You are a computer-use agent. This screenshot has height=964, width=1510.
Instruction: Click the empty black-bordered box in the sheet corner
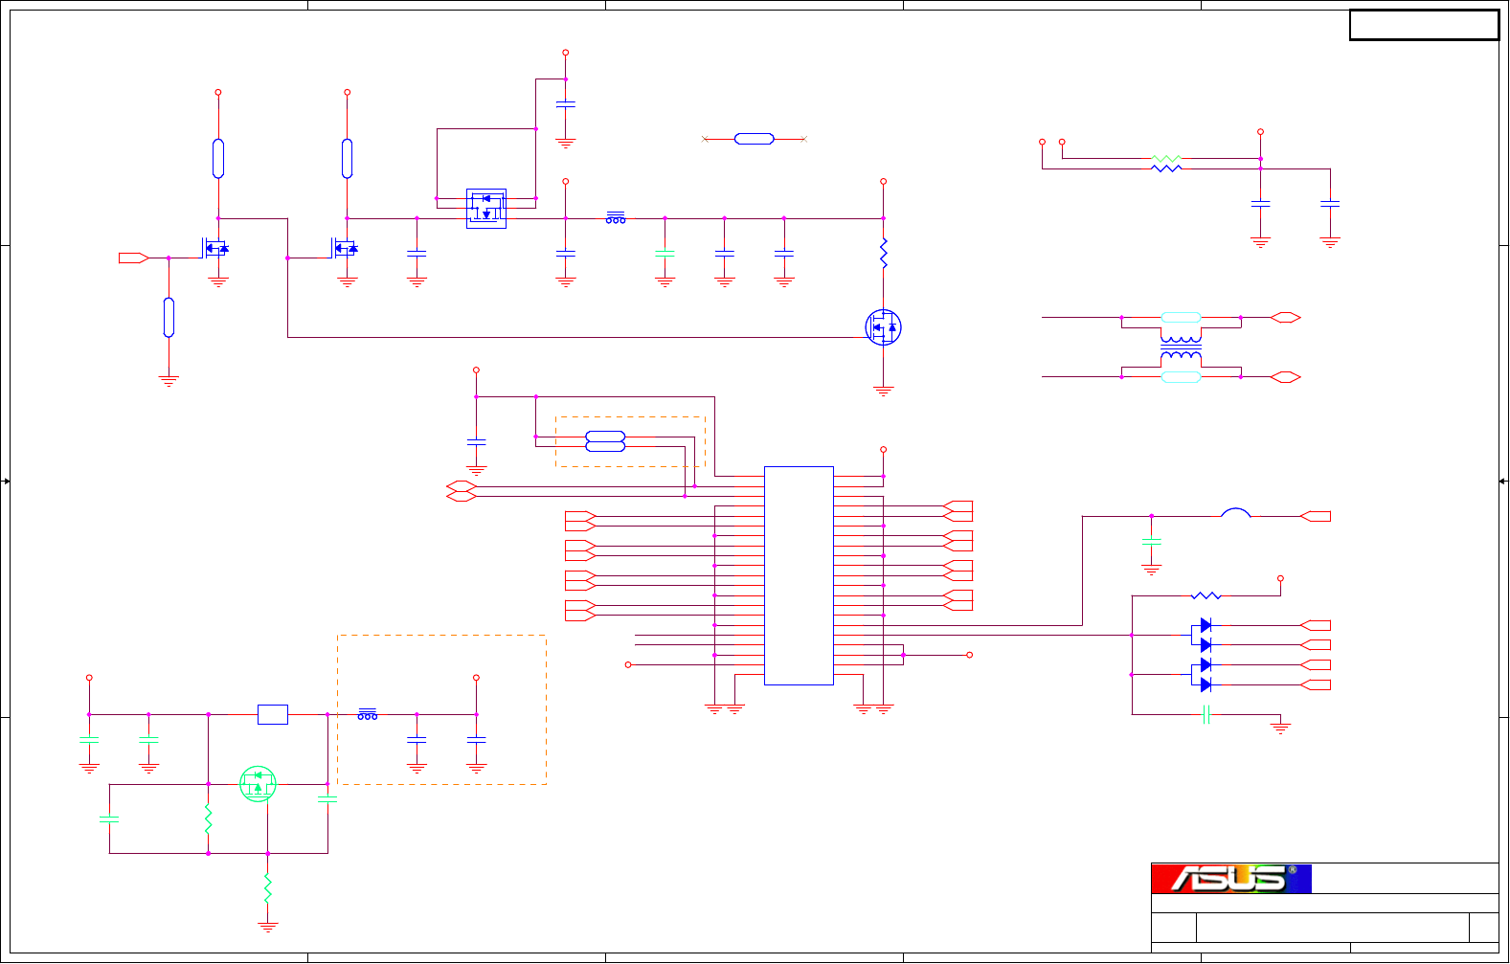click(x=1424, y=25)
